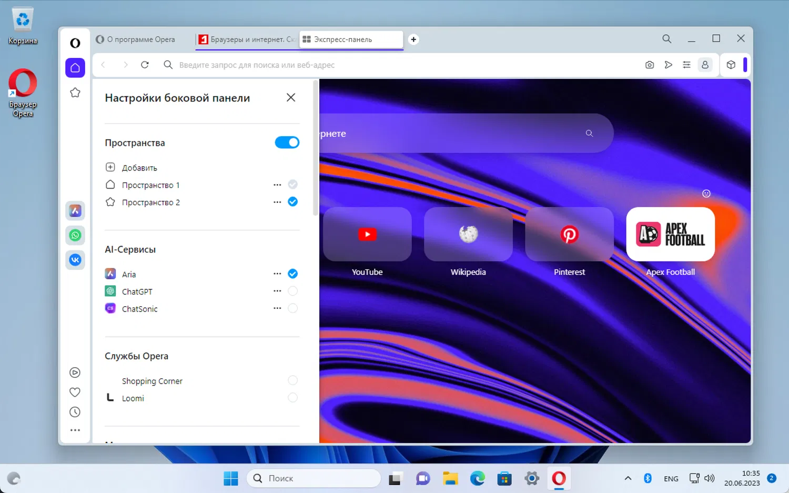Switch to the home workspace icon in sidebar

coord(75,68)
